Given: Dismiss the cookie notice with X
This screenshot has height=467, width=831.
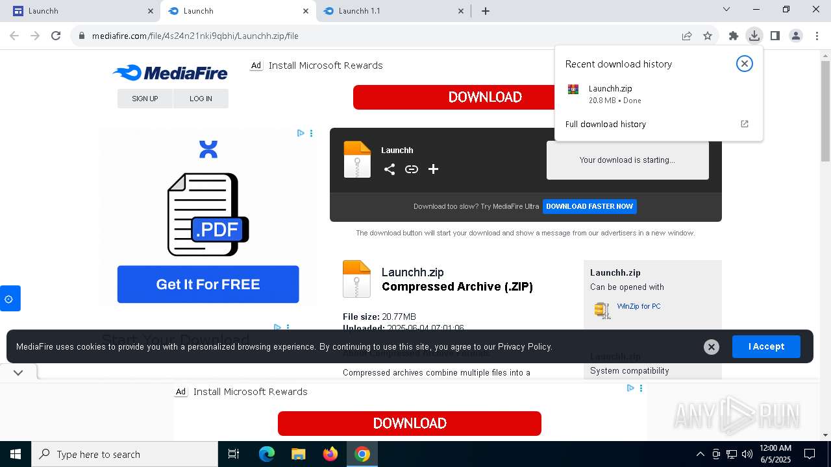Looking at the screenshot, I should [712, 347].
